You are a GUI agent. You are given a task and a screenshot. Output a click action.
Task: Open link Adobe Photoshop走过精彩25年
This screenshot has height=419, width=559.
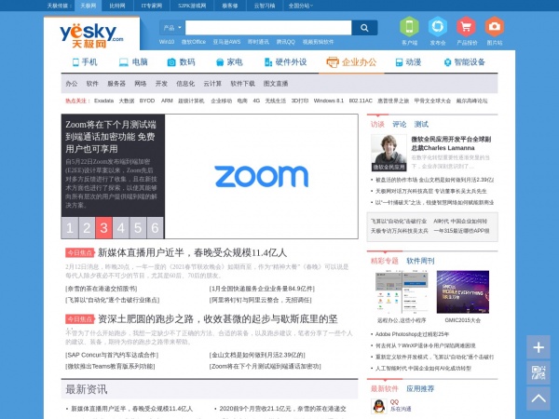(x=412, y=334)
